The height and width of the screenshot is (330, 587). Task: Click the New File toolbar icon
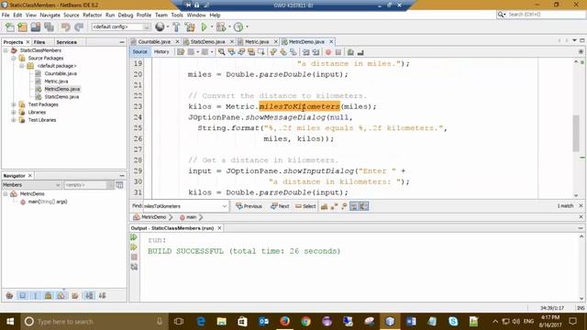(10, 27)
